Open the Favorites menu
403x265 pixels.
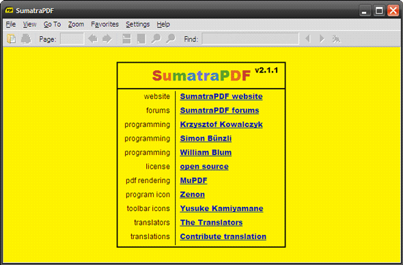coord(105,25)
